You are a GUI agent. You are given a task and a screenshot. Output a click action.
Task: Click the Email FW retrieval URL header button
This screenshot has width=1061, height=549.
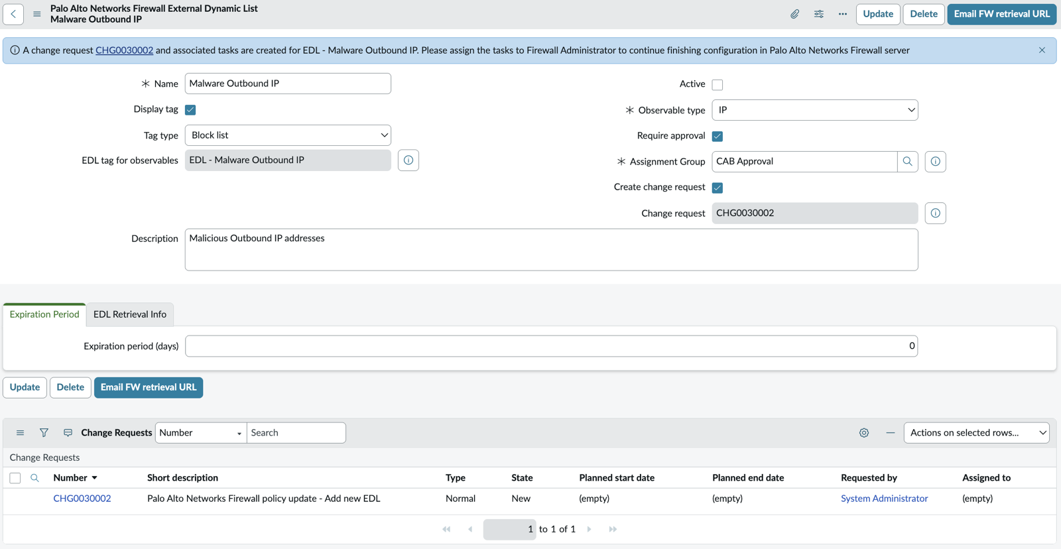[x=1001, y=14]
